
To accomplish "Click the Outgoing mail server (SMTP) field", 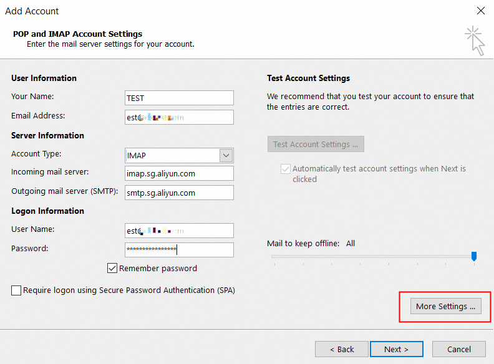I will click(x=179, y=193).
